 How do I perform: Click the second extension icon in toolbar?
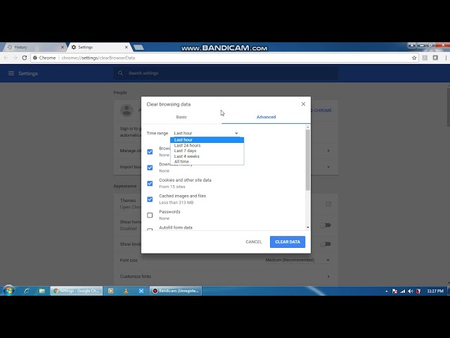click(435, 58)
